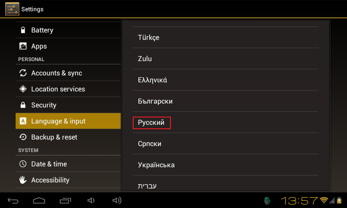Open Security settings
Image resolution: width=347 pixels, height=208 pixels.
coord(68,105)
